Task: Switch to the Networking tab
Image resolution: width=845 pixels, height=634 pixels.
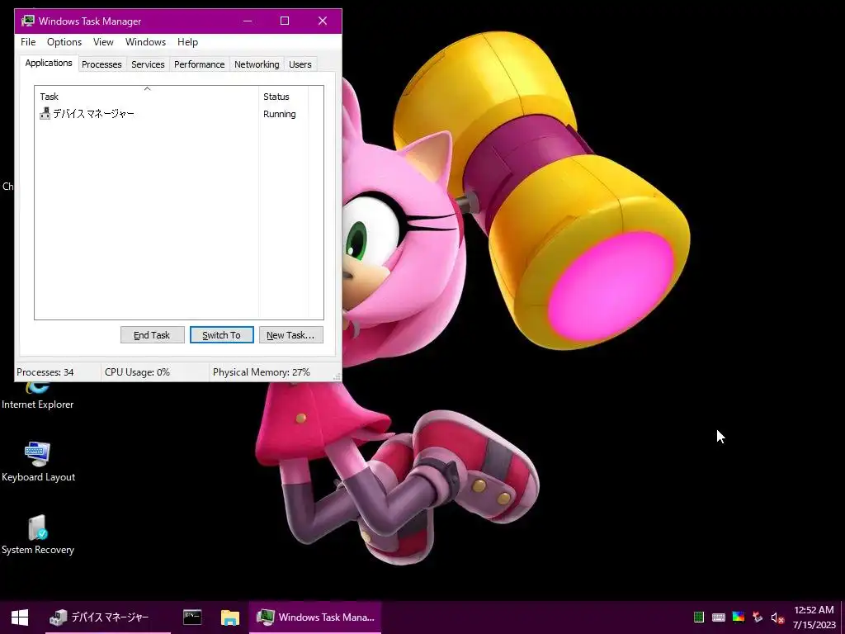Action: coord(257,64)
